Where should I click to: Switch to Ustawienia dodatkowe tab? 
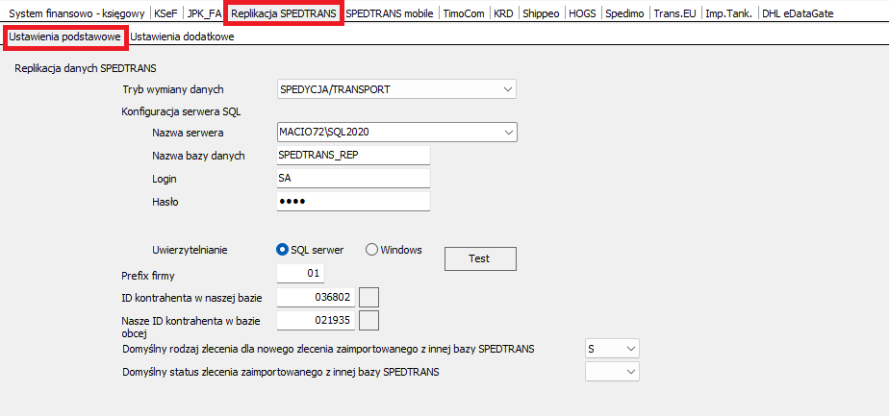click(182, 37)
